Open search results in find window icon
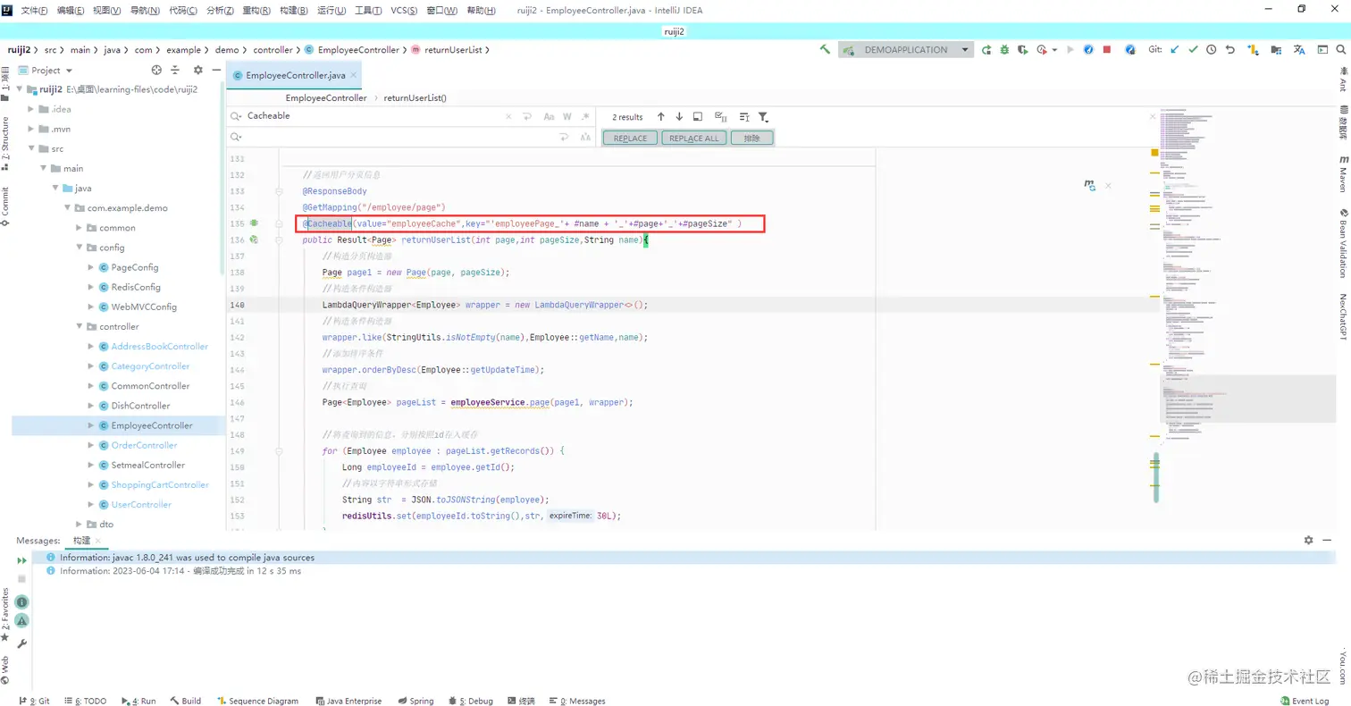 click(698, 117)
